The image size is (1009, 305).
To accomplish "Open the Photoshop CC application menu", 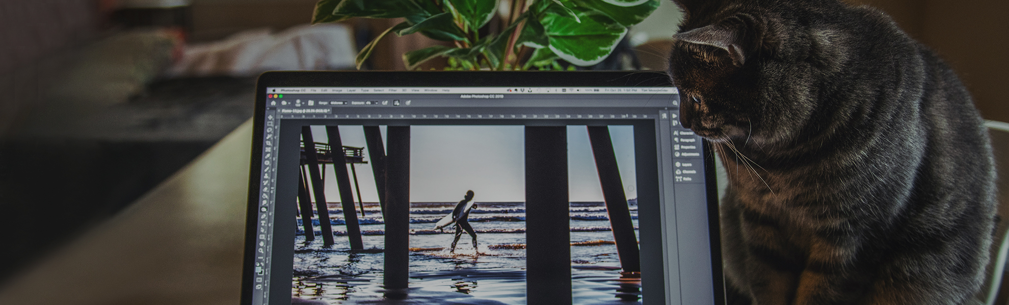I will click(293, 90).
